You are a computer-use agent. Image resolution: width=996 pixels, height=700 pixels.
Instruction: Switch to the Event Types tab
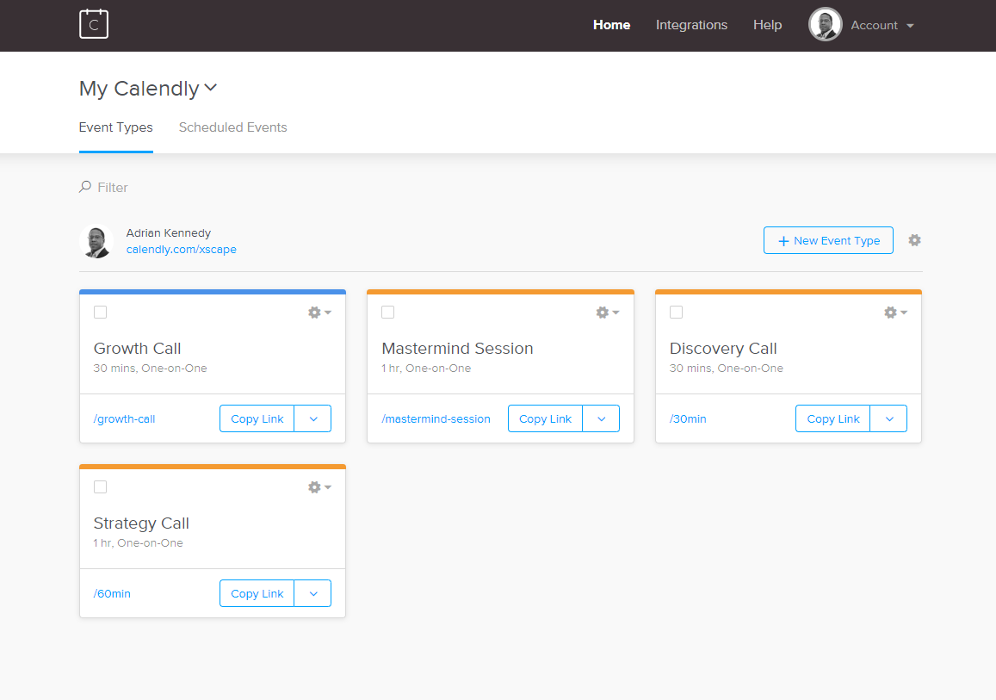115,127
